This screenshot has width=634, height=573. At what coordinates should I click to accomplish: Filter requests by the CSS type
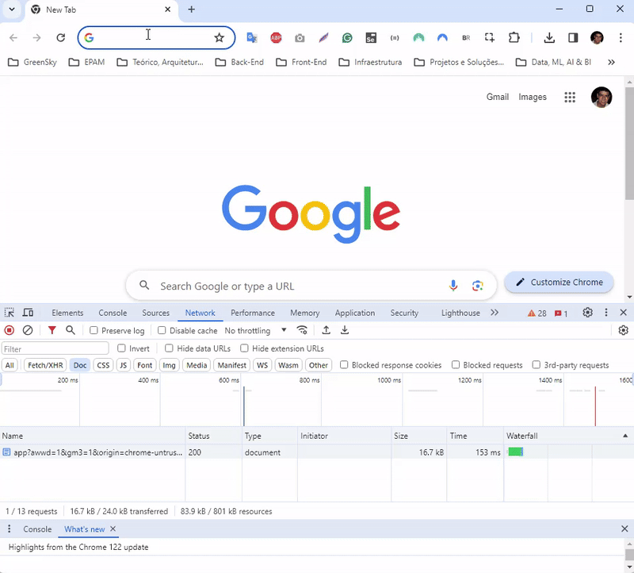click(x=103, y=365)
